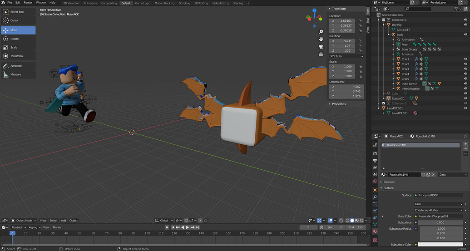Open the Render menu
470x251 pixels.
pyautogui.click(x=28, y=2)
